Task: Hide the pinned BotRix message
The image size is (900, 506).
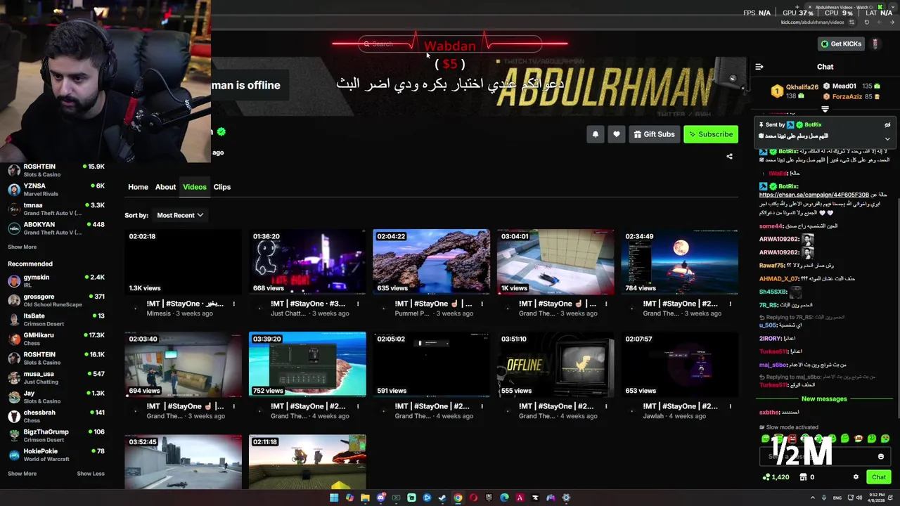Action: pos(887,124)
